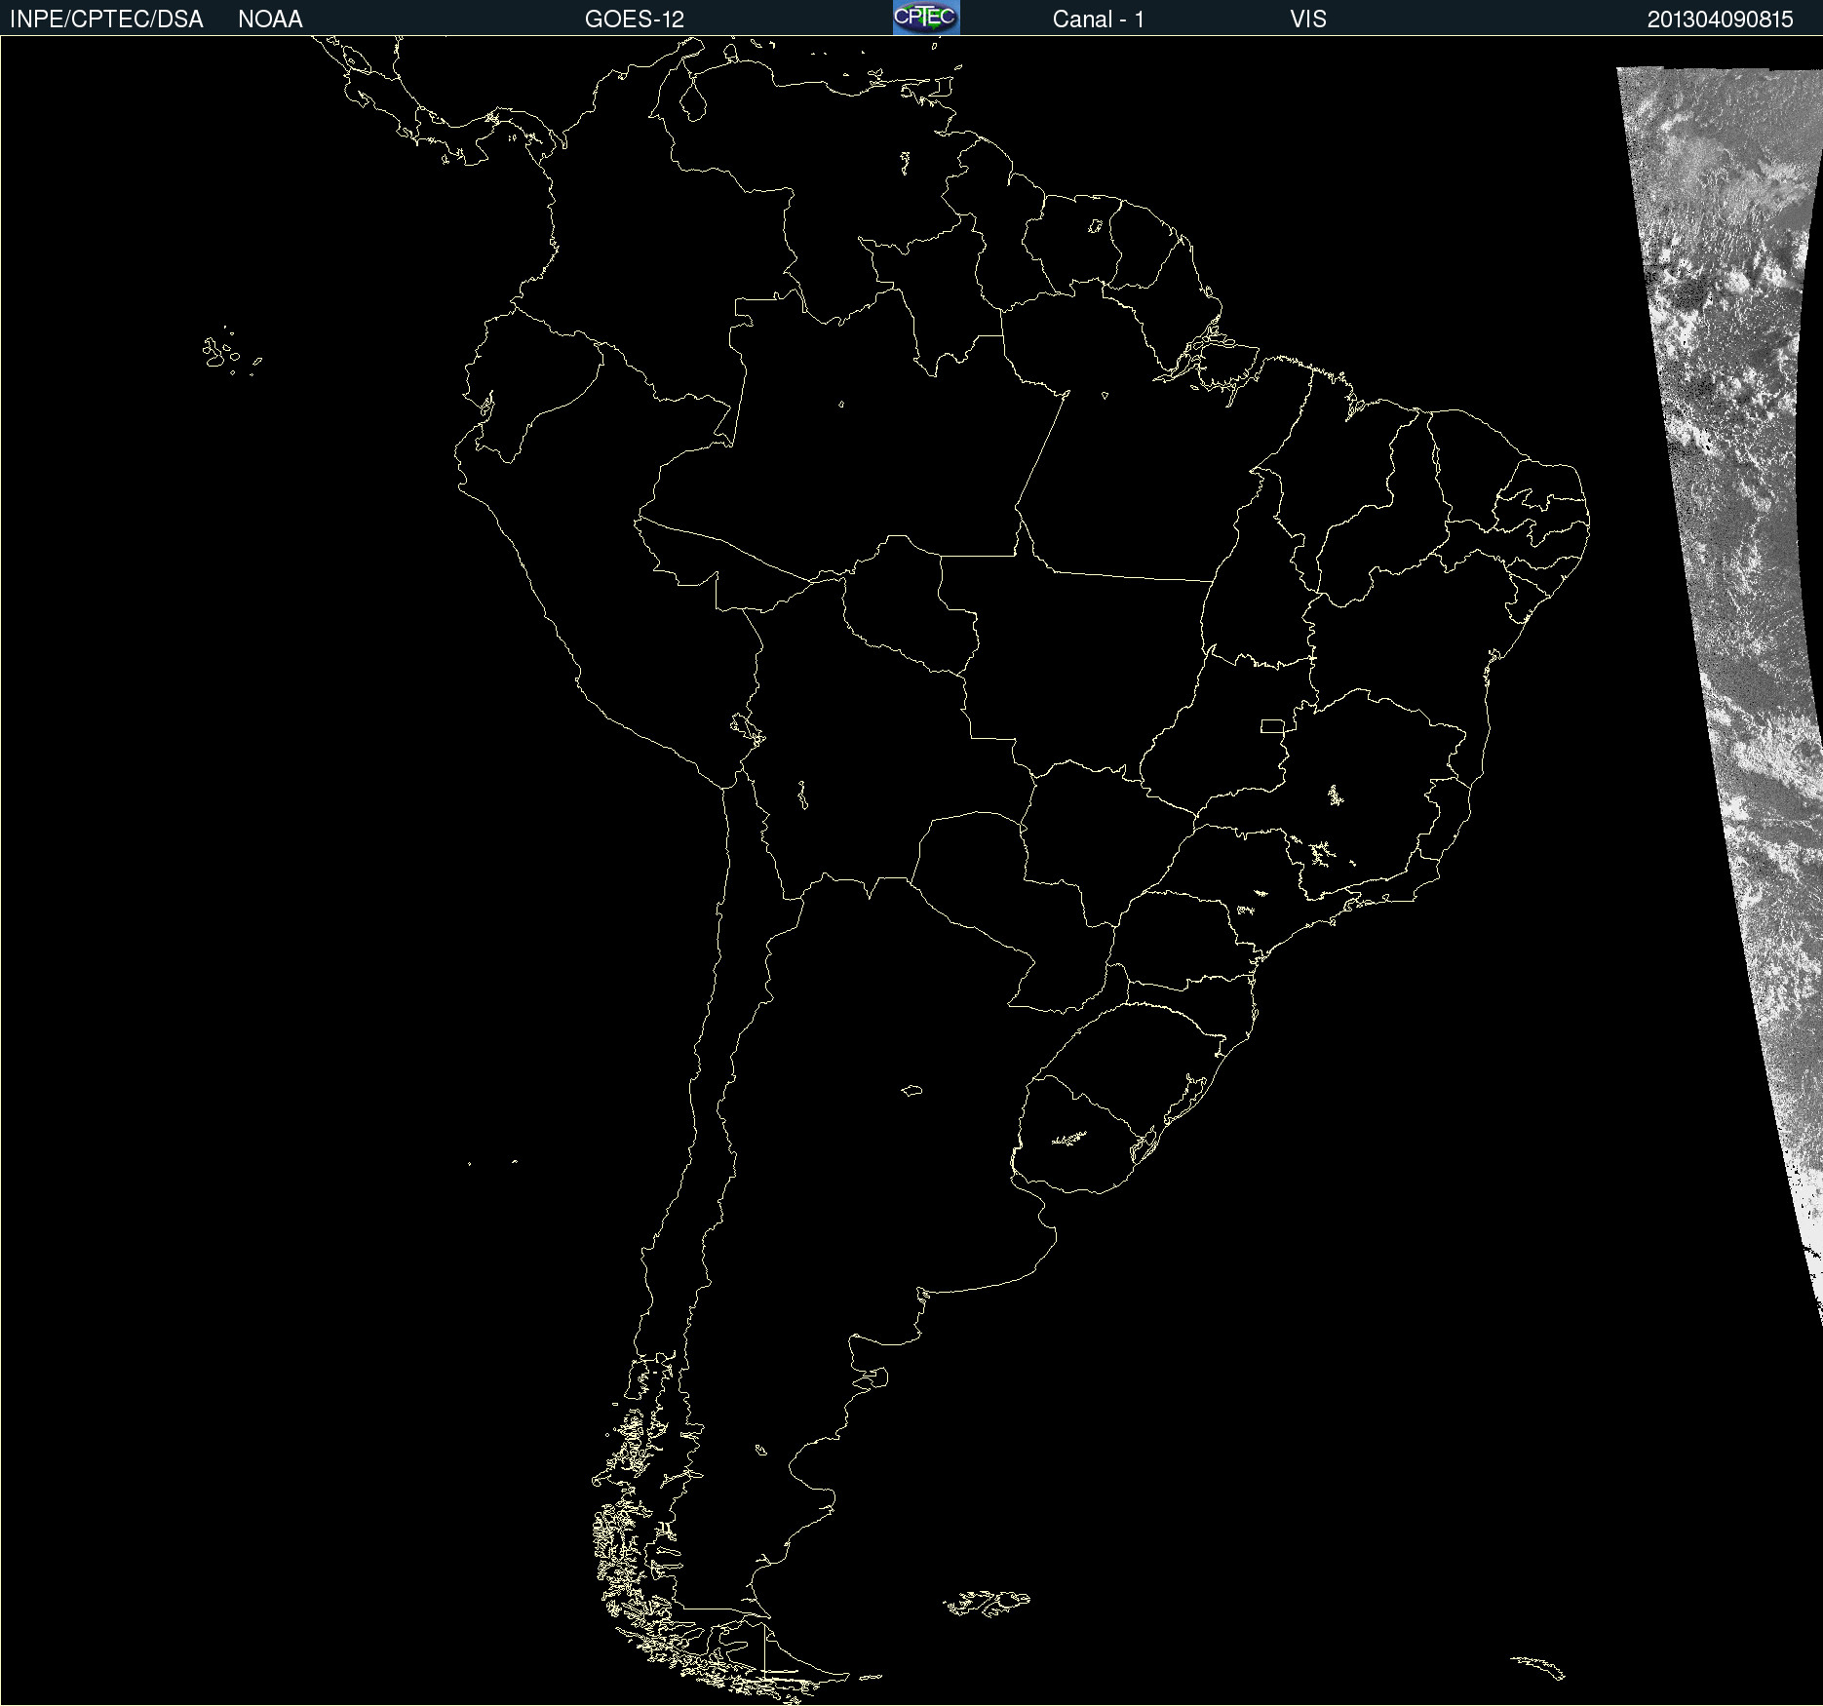The image size is (1823, 1706).
Task: Click the VIS channel label
Action: tap(1308, 19)
